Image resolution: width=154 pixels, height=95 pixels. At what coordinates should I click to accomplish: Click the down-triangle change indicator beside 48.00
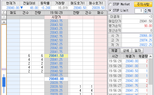(21, 8)
